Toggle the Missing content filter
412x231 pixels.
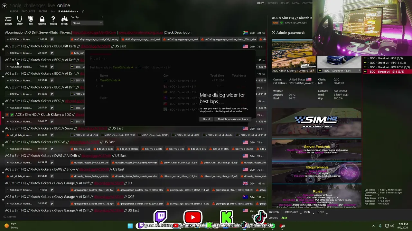pos(53,21)
